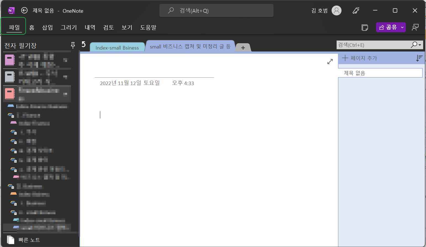Add a new section with plus tab
This screenshot has width=426, height=247.
pyautogui.click(x=243, y=48)
